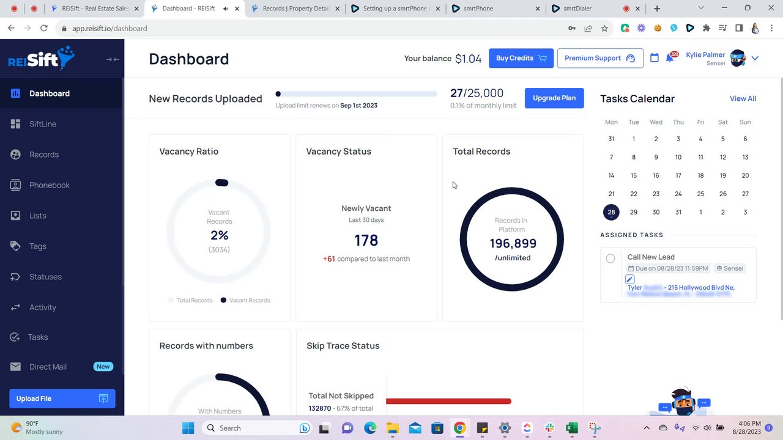This screenshot has height=440, width=783.
Task: Click the Total Not Skipped red bar
Action: (448, 402)
